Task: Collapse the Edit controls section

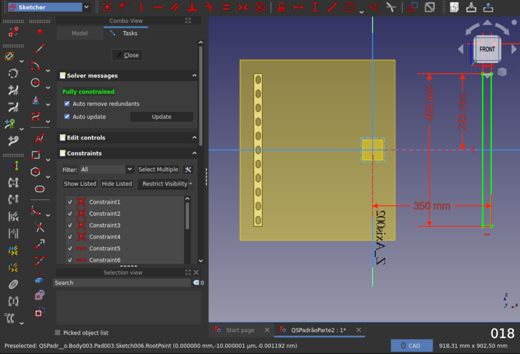Action: tap(195, 137)
